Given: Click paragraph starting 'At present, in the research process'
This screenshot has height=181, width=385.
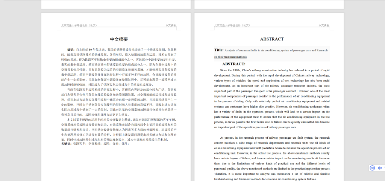Looking at the screenshot, I should [x=272, y=158].
